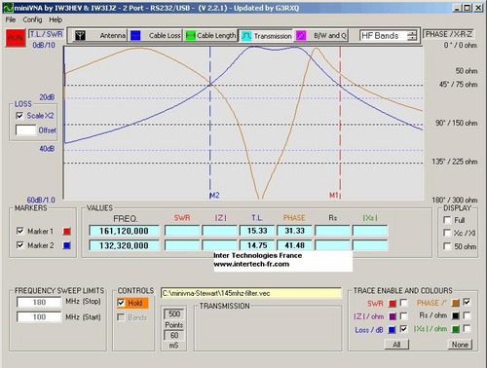
Task: Open the File menu
Action: (x=11, y=19)
